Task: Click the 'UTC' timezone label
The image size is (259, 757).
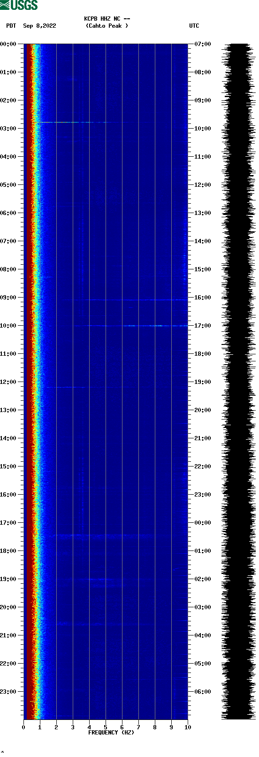Action: tap(194, 26)
